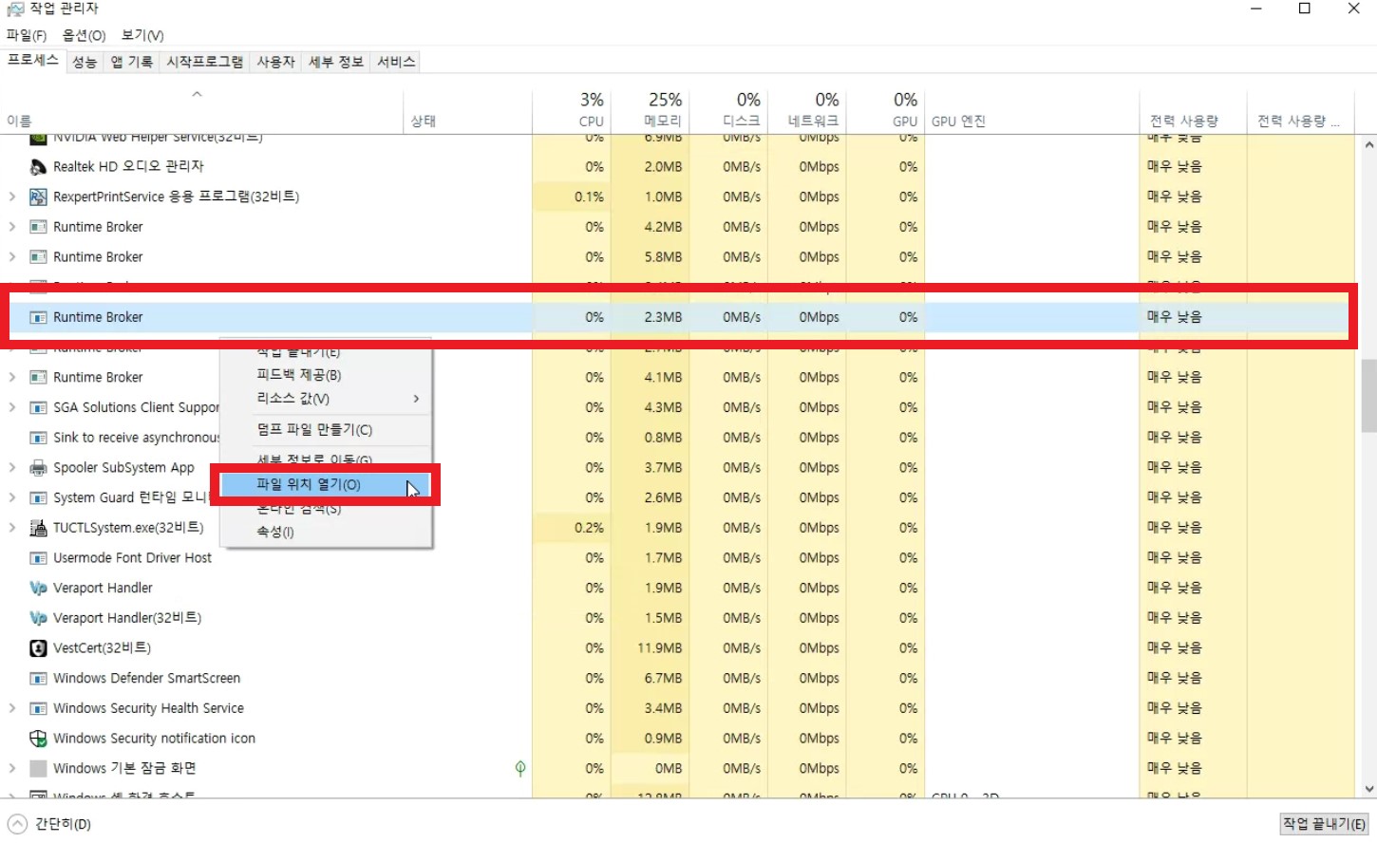Click the Veraport Handler icon (non-32-bit row)
This screenshot has width=1377, height=843.
(38, 589)
